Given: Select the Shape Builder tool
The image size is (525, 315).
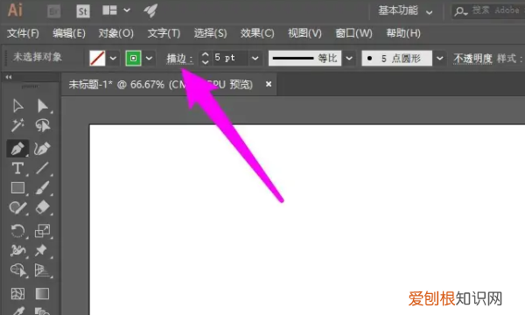Looking at the screenshot, I should [18, 270].
